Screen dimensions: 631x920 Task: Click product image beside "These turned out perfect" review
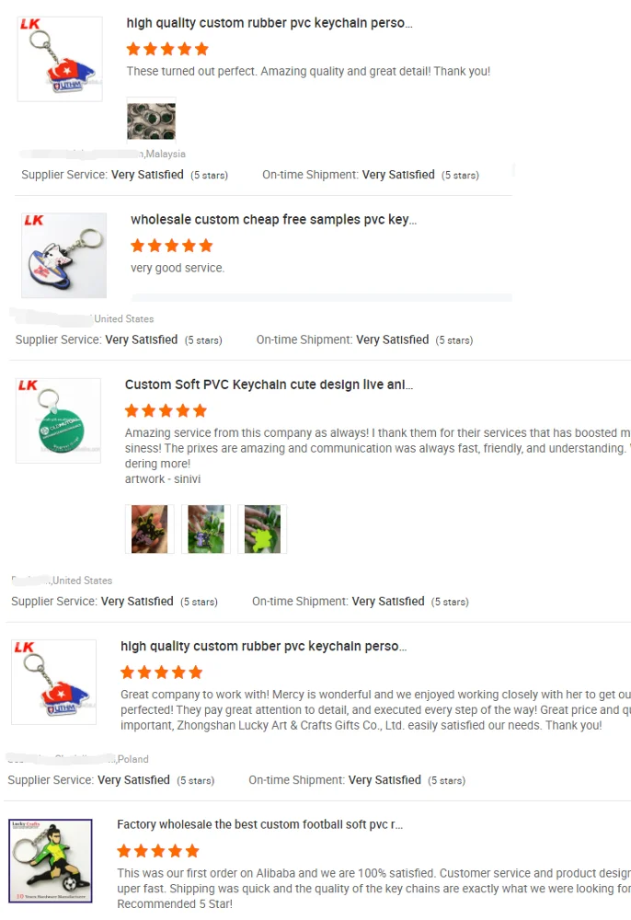(60, 59)
